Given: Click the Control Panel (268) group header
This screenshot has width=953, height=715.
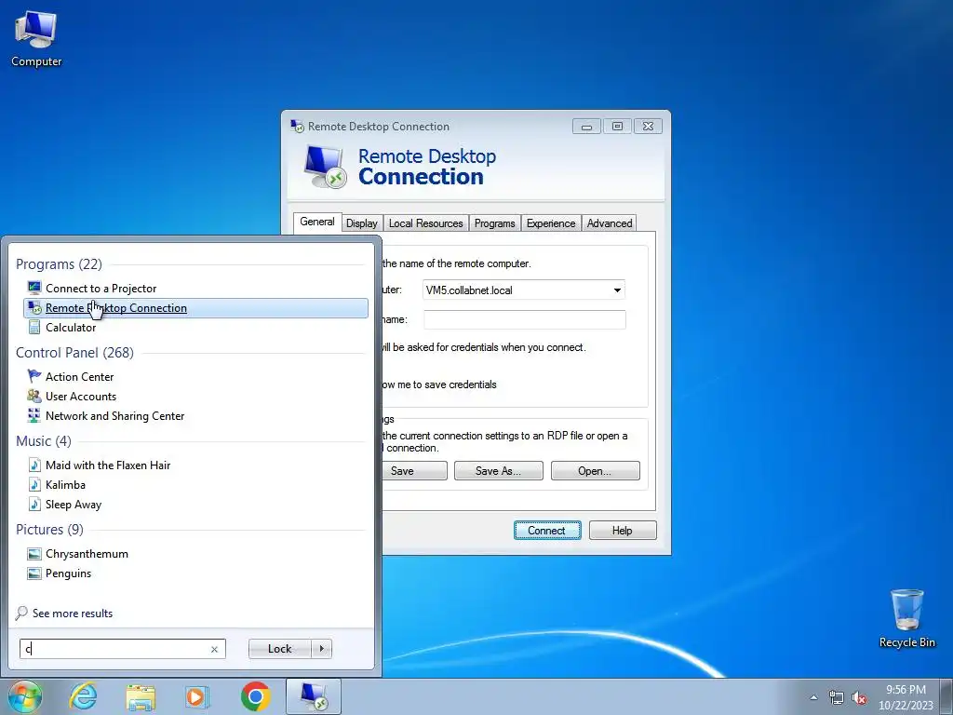Looking at the screenshot, I should 74,353.
